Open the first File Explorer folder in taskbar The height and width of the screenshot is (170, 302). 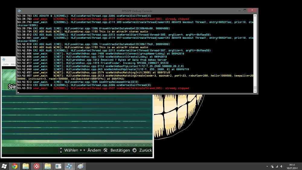(x=26, y=166)
